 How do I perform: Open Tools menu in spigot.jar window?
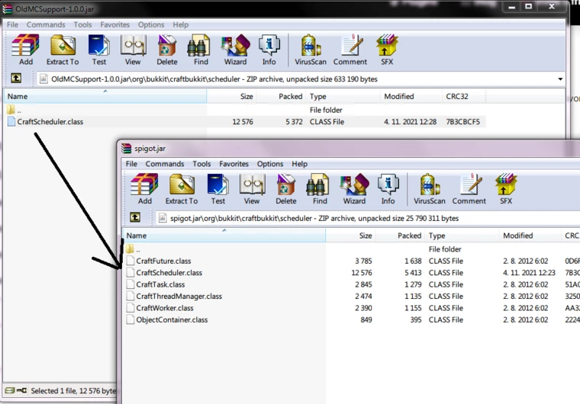pos(201,164)
